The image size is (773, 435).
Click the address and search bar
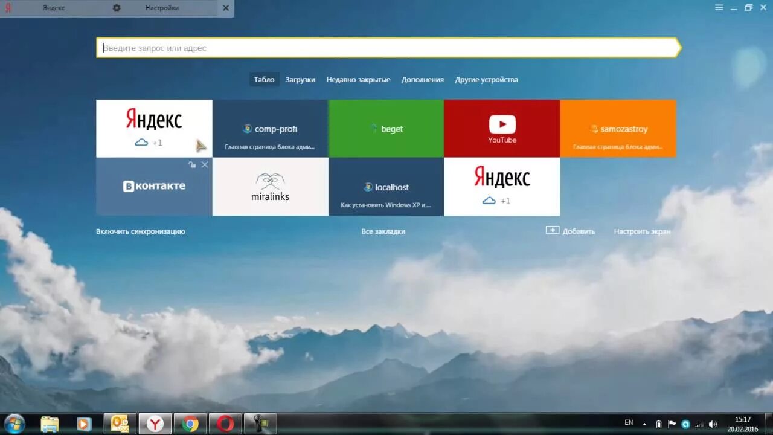[x=388, y=48]
